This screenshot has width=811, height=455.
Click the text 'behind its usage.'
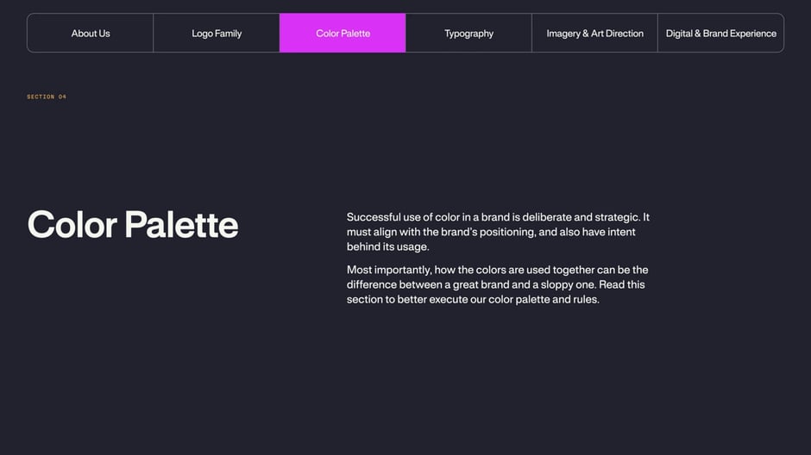coord(388,246)
